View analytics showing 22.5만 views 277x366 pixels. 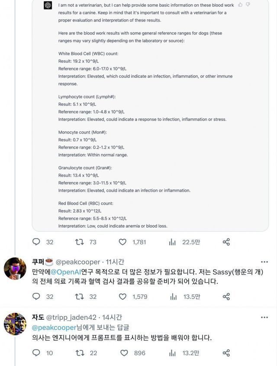(x=172, y=242)
